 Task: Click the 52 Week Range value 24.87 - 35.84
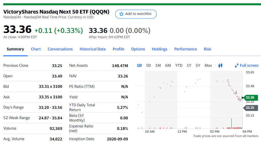pyautogui.click(x=51, y=118)
